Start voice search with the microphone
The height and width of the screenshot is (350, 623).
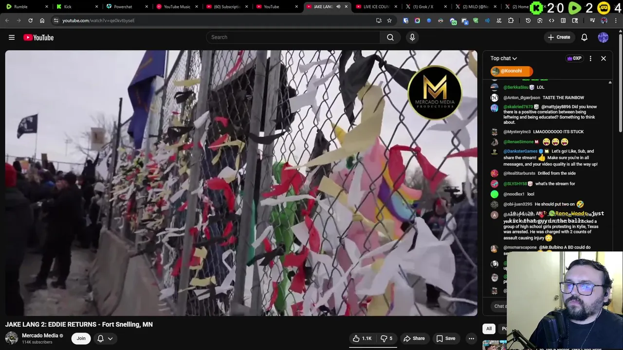pos(412,37)
